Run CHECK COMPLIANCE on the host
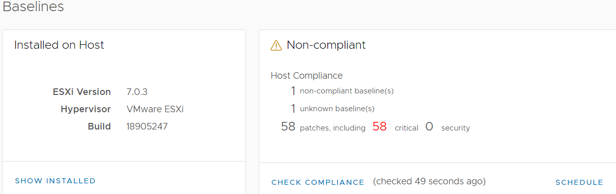 [318, 182]
